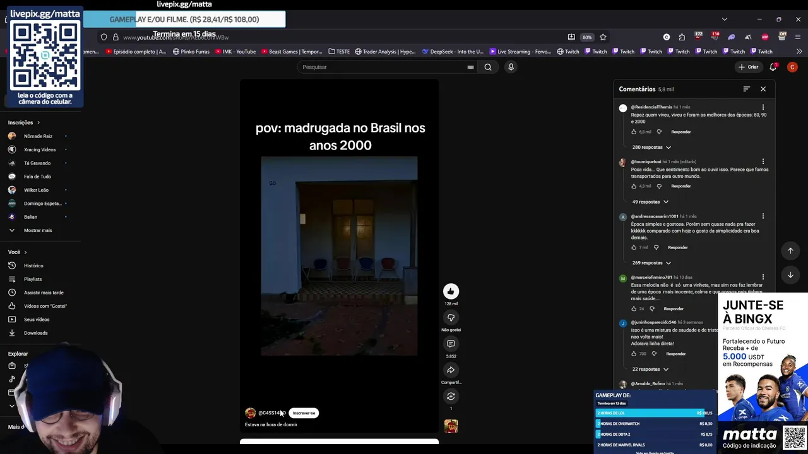Expand 49 respostas

pos(650,202)
